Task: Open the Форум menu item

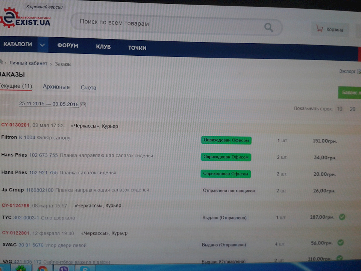Action: click(68, 46)
